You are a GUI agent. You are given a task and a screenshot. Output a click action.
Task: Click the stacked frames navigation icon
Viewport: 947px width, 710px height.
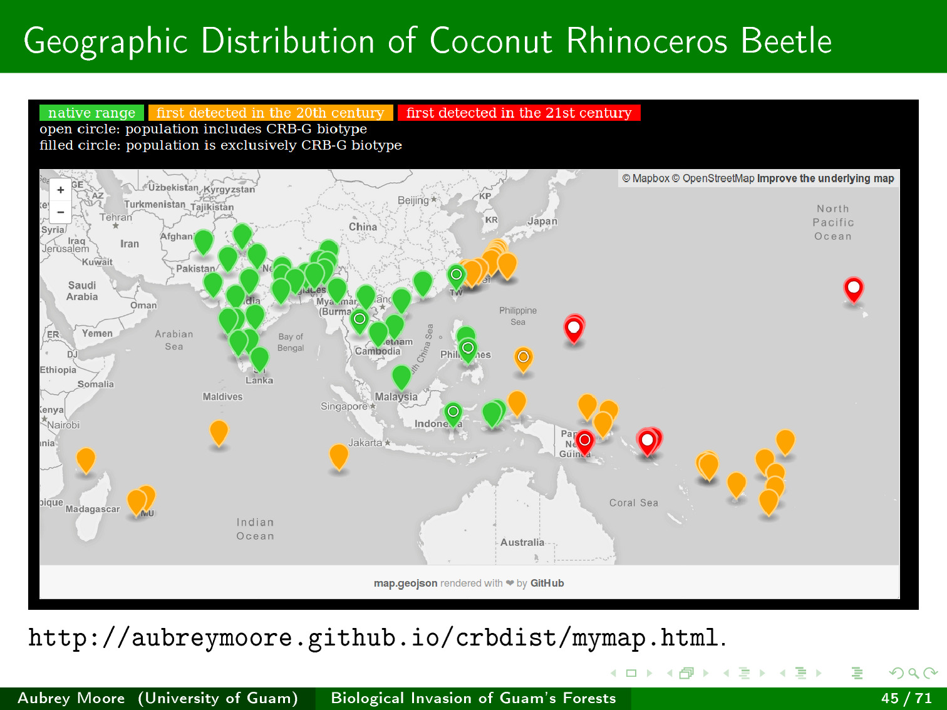pyautogui.click(x=686, y=673)
